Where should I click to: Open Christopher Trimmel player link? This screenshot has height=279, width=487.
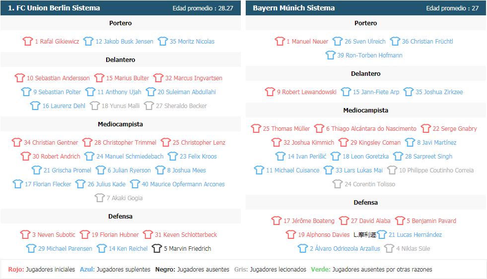(125, 143)
